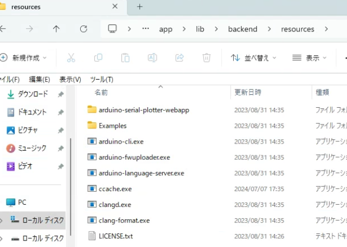347x247 pixels.
Task: Sort by the 名前 (Name) column header
Action: point(101,93)
